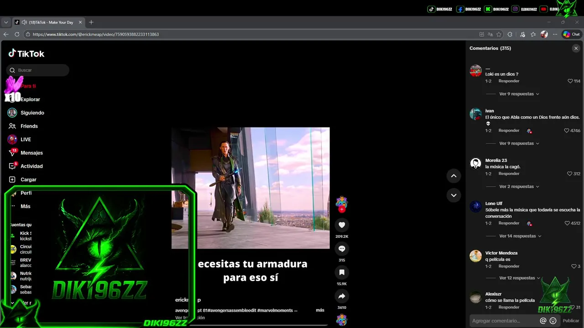The height and width of the screenshot is (328, 584).
Task: Open browser extensions puzzle icon
Action: tap(510, 34)
